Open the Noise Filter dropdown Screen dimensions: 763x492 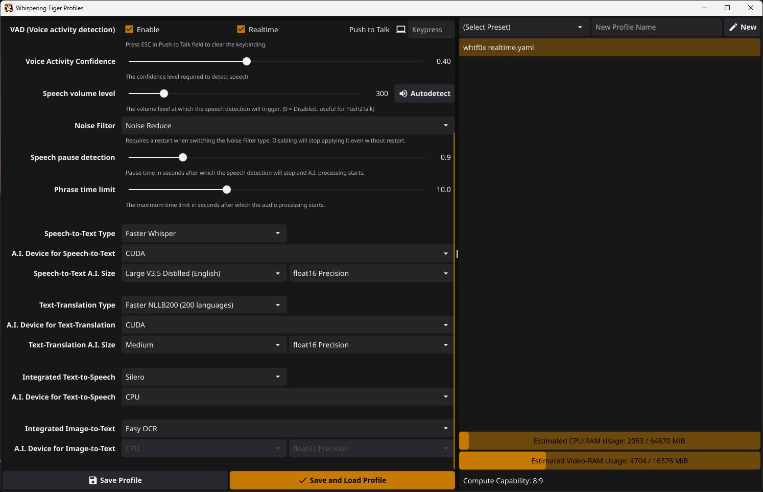coord(288,126)
